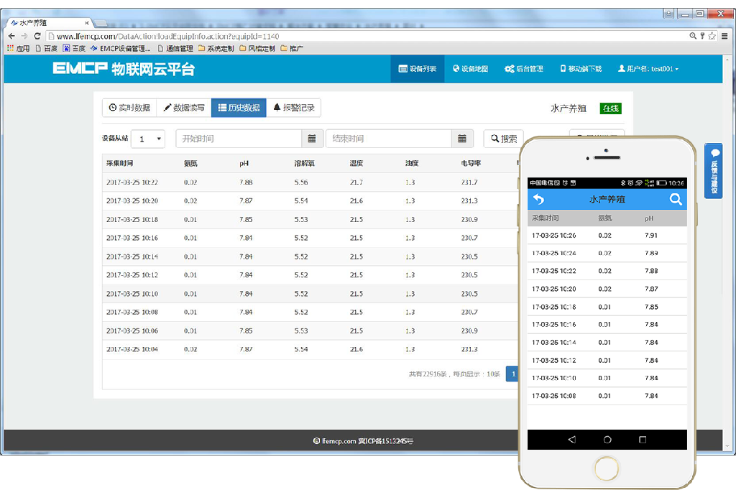
Task: Tap the phone row 17-03-25 10:20
Action: 607,289
